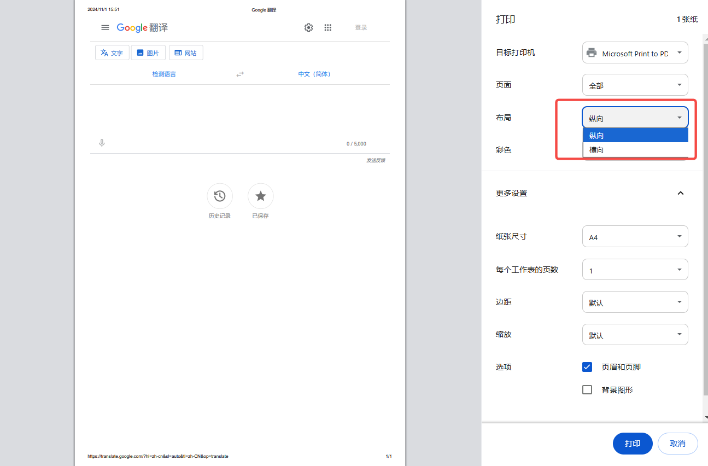This screenshot has width=708, height=466.
Task: Click the 网站 tab in preview
Action: pyautogui.click(x=186, y=53)
